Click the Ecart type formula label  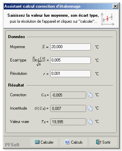pos(39,61)
